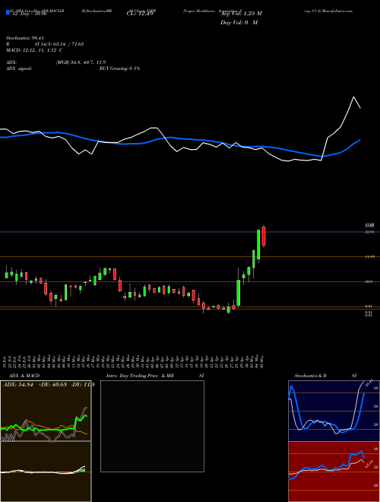This screenshot has width=380, height=502.
Task: Click the 'ADX: 54.84 +DY: 40.68' header
Action: tap(35, 385)
